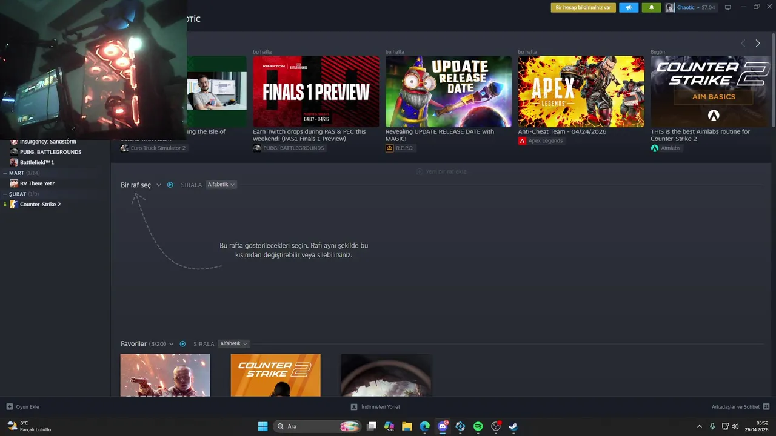Select Insurgency: Sandstorm in the sidebar
The width and height of the screenshot is (776, 436).
(x=48, y=142)
